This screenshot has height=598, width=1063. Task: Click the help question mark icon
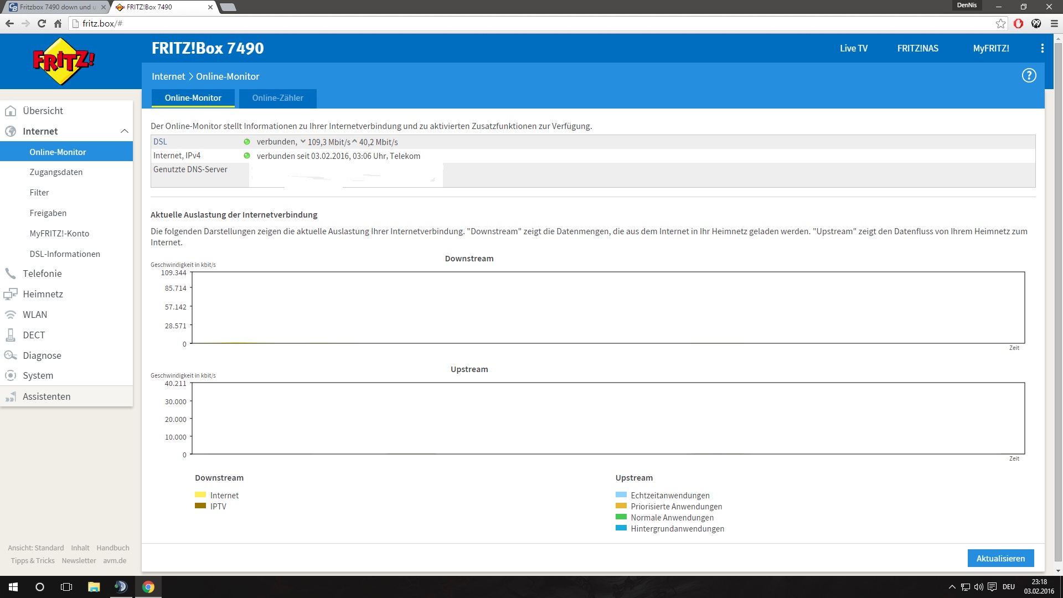click(x=1029, y=76)
